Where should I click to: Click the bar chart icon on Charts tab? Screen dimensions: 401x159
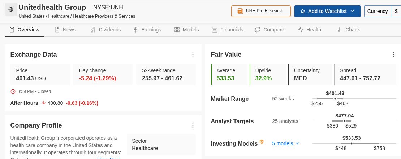(x=340, y=30)
